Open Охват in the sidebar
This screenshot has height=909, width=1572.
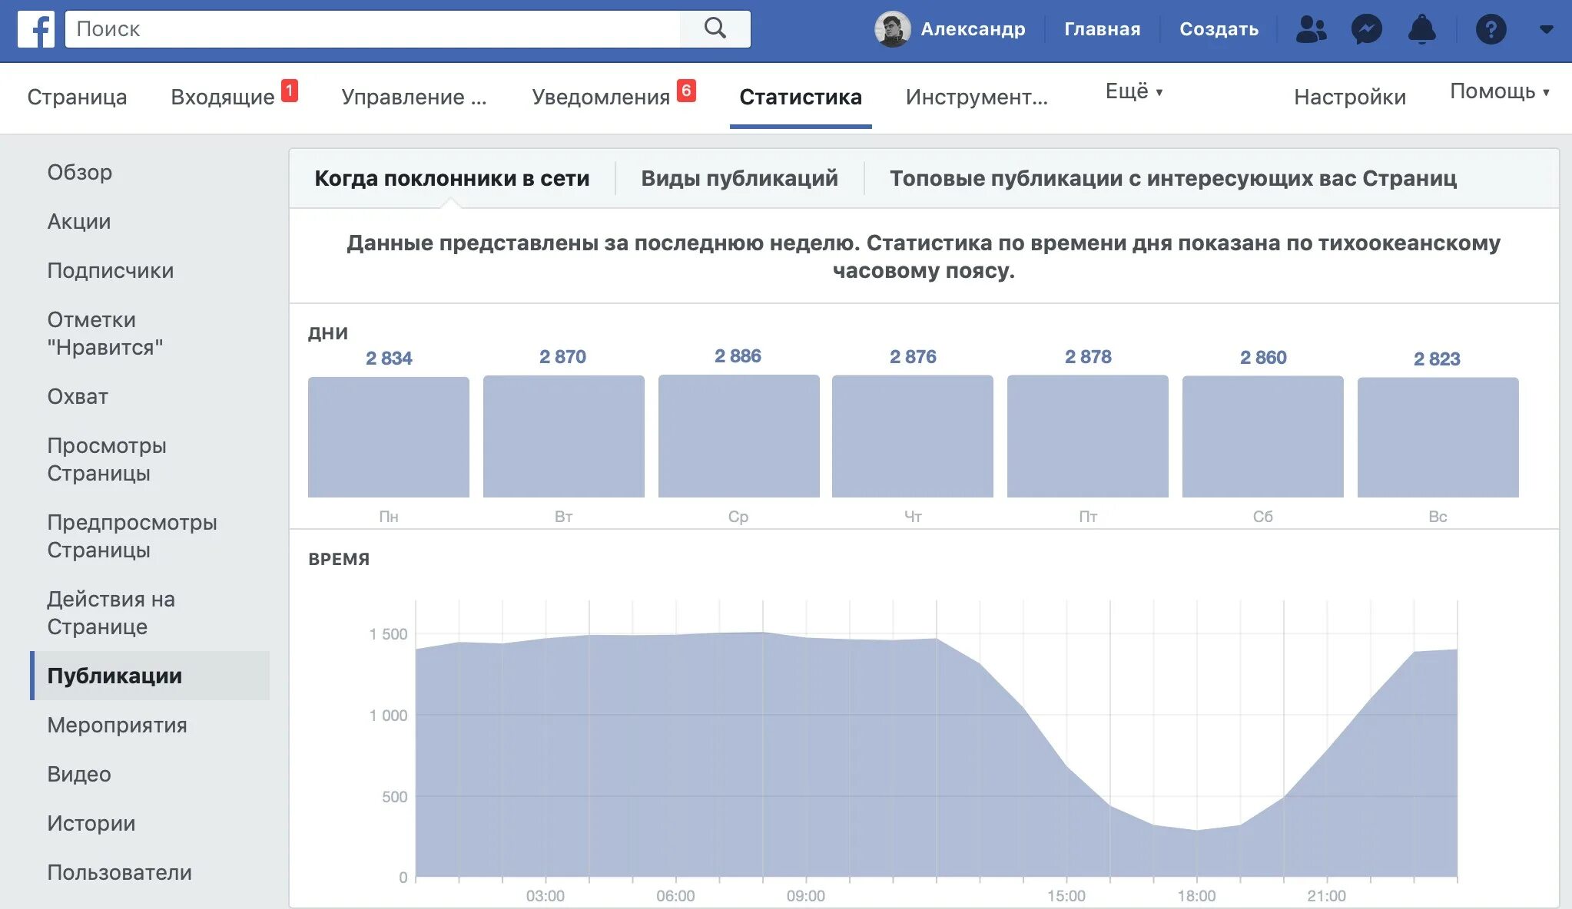click(78, 396)
